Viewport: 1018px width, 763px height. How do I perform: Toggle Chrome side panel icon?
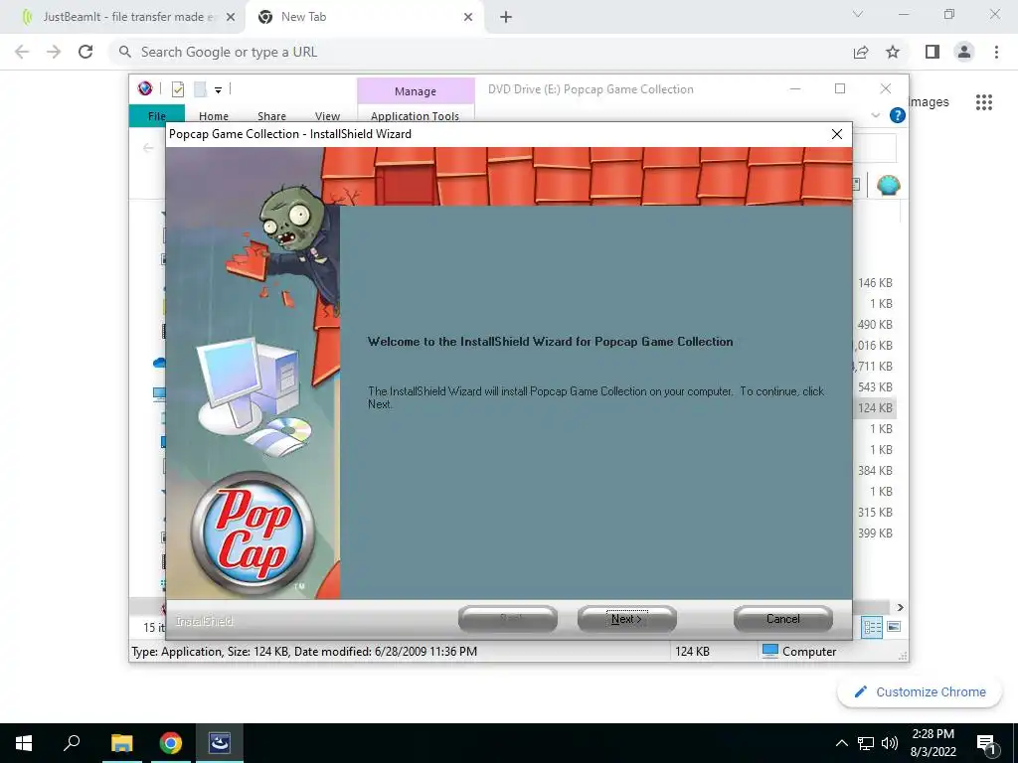tap(933, 52)
